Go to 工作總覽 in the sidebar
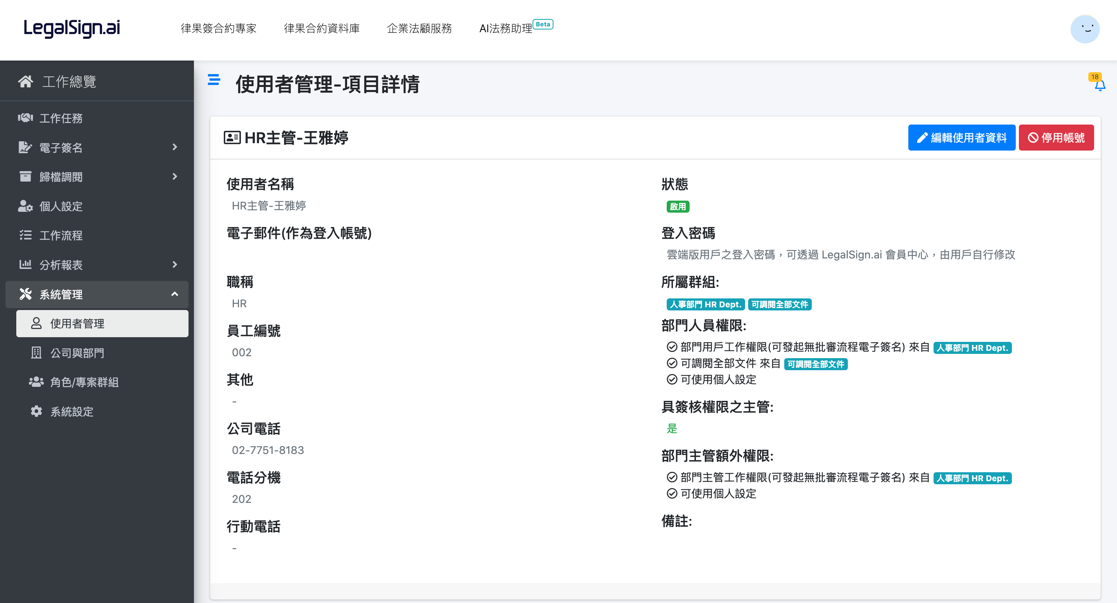The image size is (1117, 603). tap(97, 81)
